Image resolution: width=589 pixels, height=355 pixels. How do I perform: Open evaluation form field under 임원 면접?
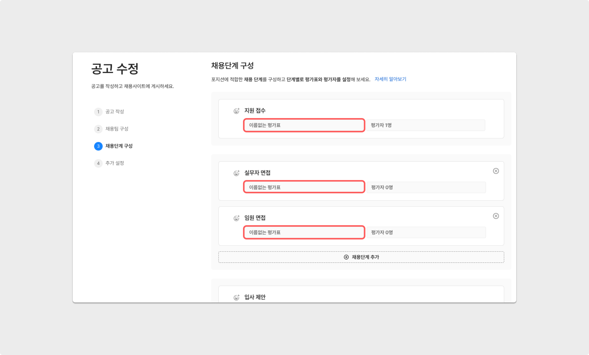(304, 232)
